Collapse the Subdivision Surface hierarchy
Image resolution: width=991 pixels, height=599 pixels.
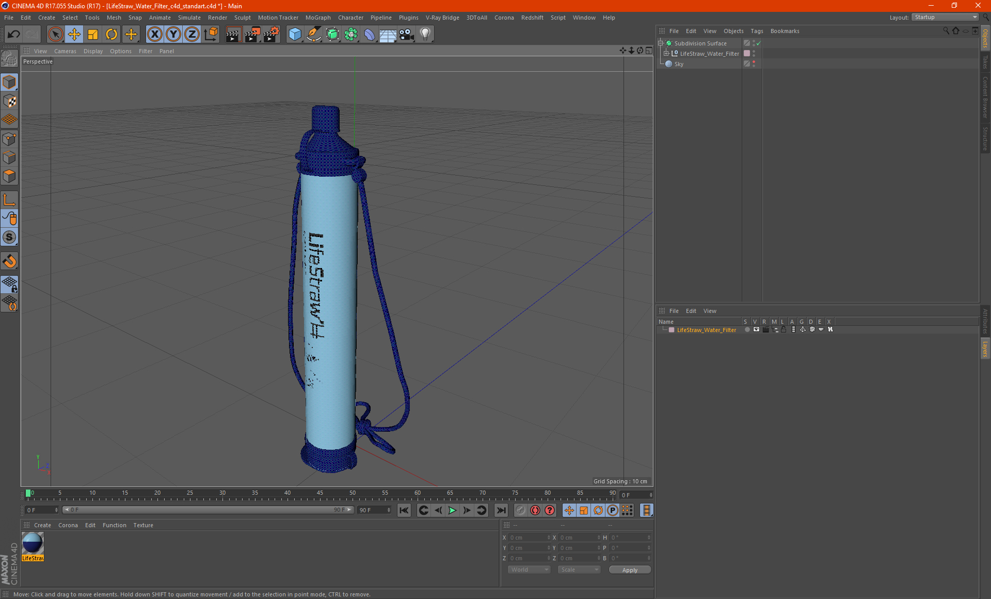click(x=661, y=43)
